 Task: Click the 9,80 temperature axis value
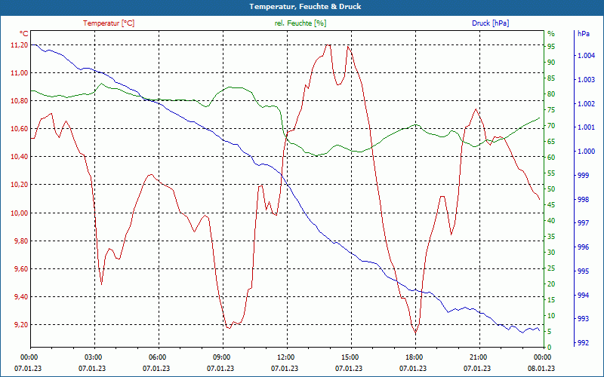pos(21,241)
